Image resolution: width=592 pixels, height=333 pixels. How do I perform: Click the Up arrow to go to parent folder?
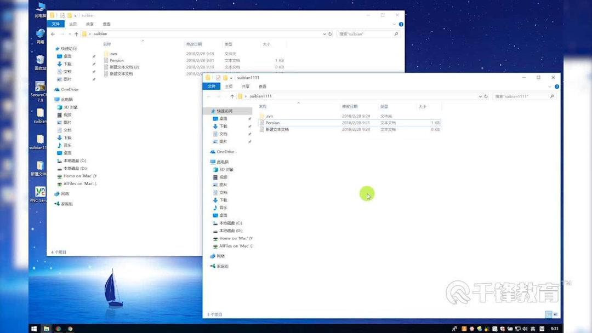pyautogui.click(x=232, y=96)
